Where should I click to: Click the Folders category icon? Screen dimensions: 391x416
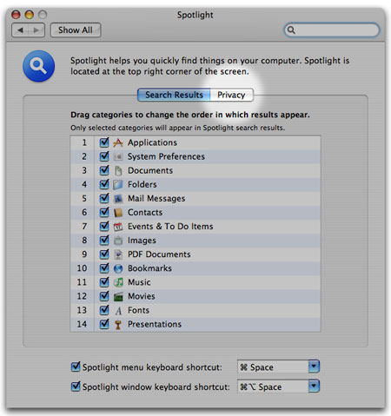click(x=118, y=184)
